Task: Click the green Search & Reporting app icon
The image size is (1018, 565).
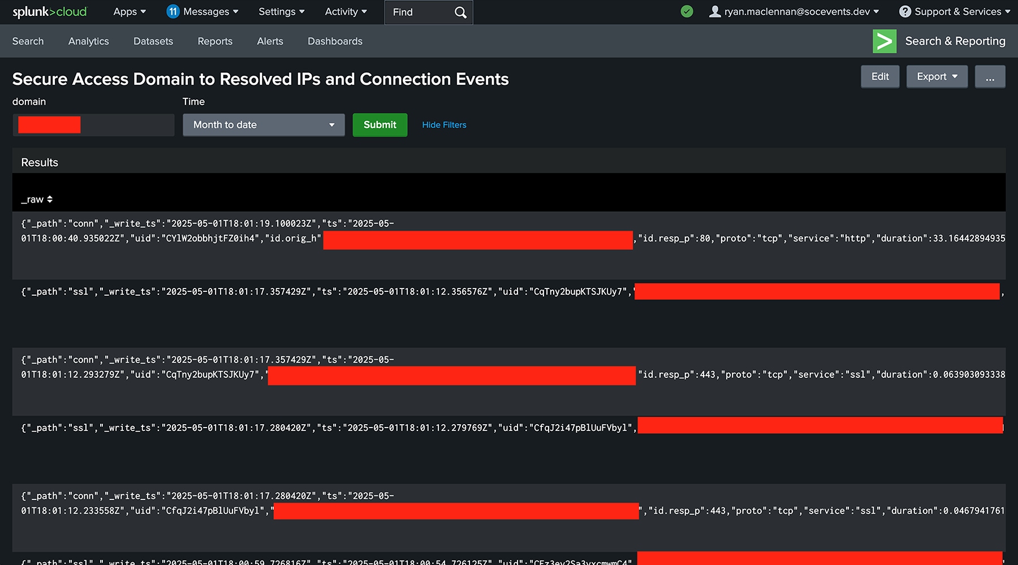Action: pos(885,41)
